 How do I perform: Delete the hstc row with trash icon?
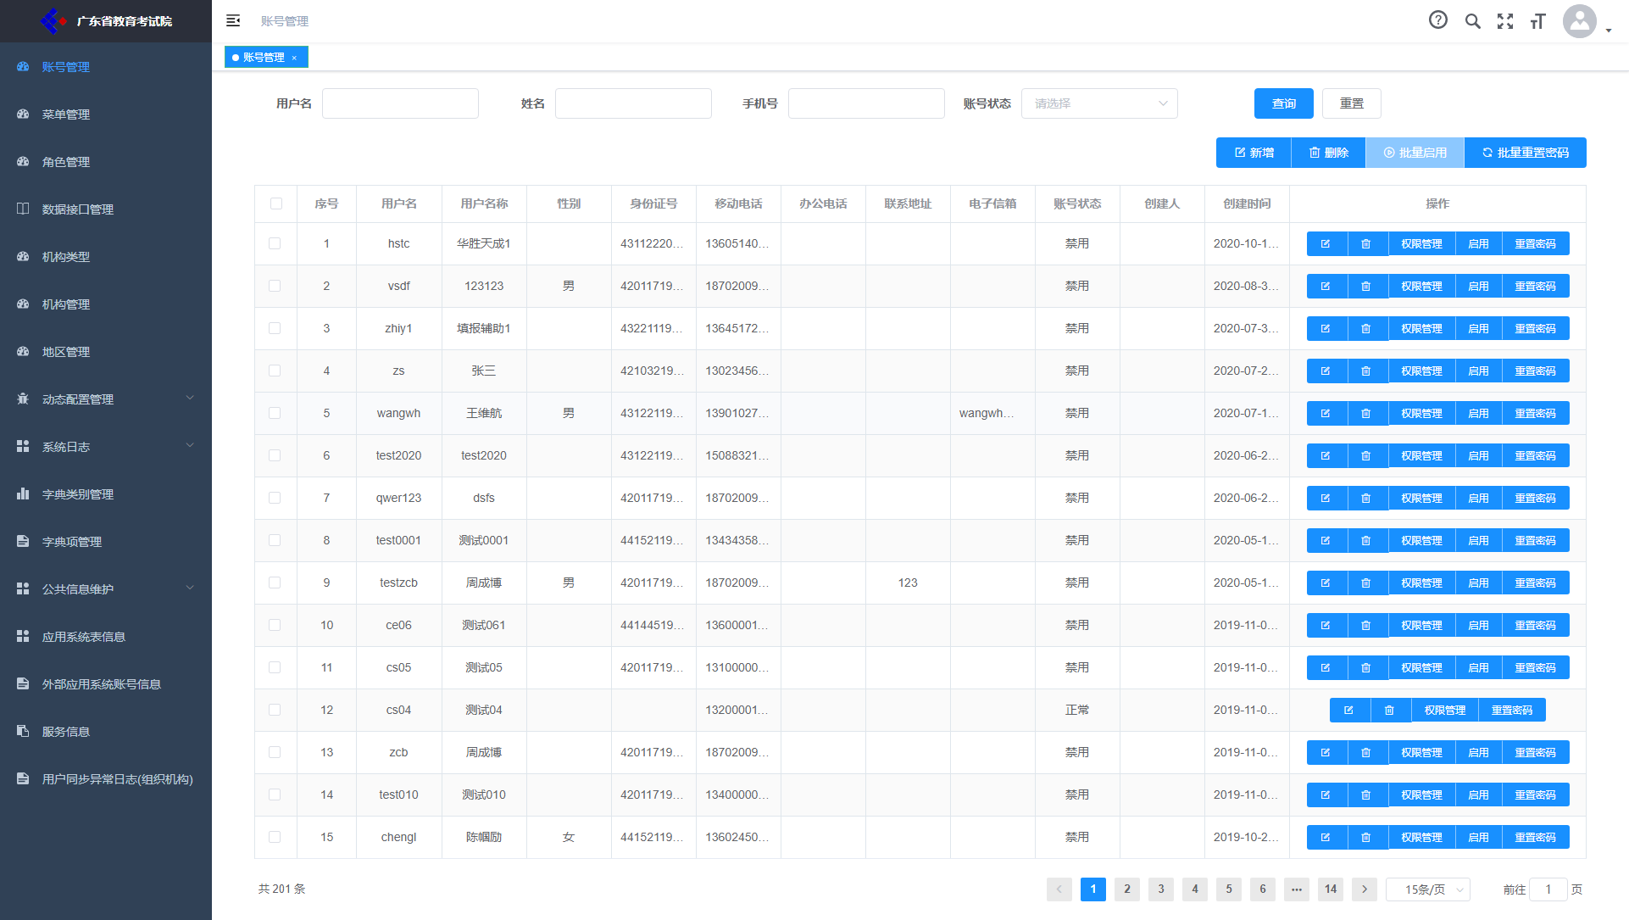point(1366,243)
